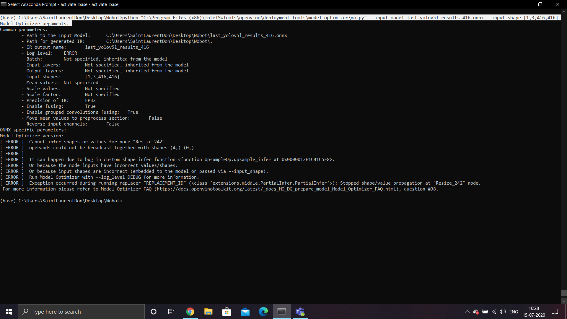
Task: Open the clock and date flyout
Action: 534,312
